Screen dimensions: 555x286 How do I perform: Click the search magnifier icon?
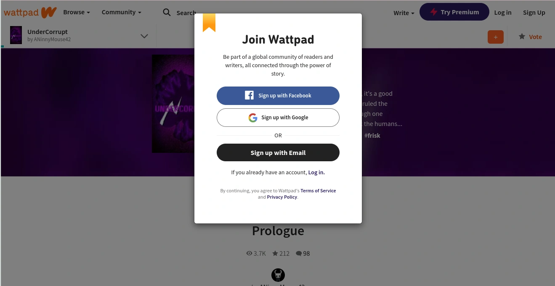pyautogui.click(x=167, y=13)
